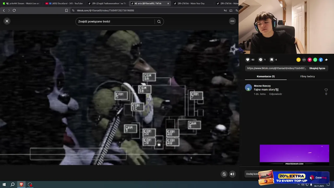The width and height of the screenshot is (334, 188).
Task: Open the three-dot more options menu
Action: (x=232, y=21)
